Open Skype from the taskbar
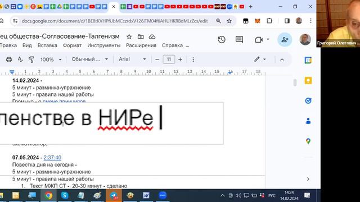360x202 pixels. (x=65, y=195)
